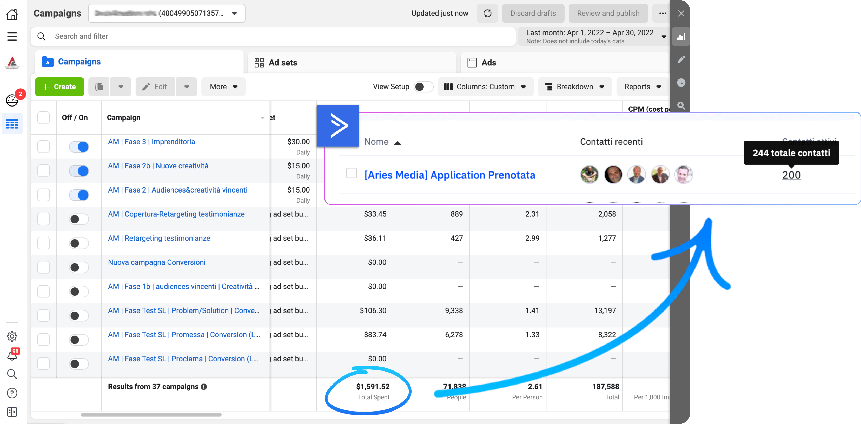
Task: Click the pencil edit panel icon
Action: point(681,59)
